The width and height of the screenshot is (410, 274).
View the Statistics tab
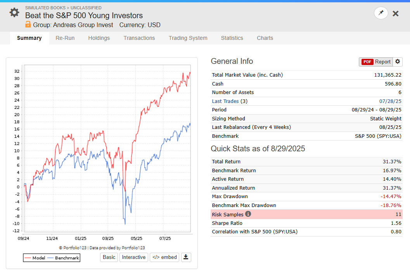pos(232,38)
